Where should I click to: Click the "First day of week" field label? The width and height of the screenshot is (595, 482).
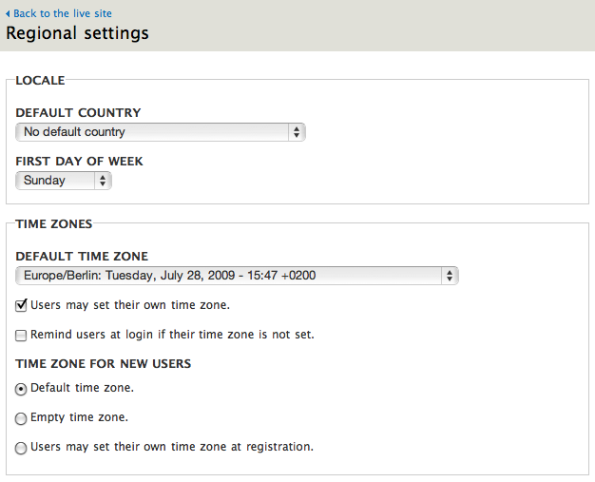pyautogui.click(x=79, y=162)
